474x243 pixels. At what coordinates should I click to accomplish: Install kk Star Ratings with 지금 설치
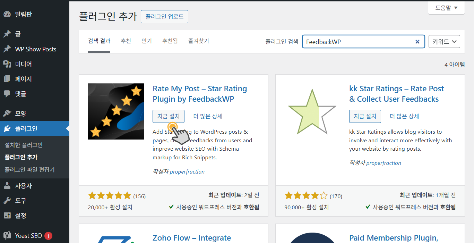pyautogui.click(x=365, y=116)
